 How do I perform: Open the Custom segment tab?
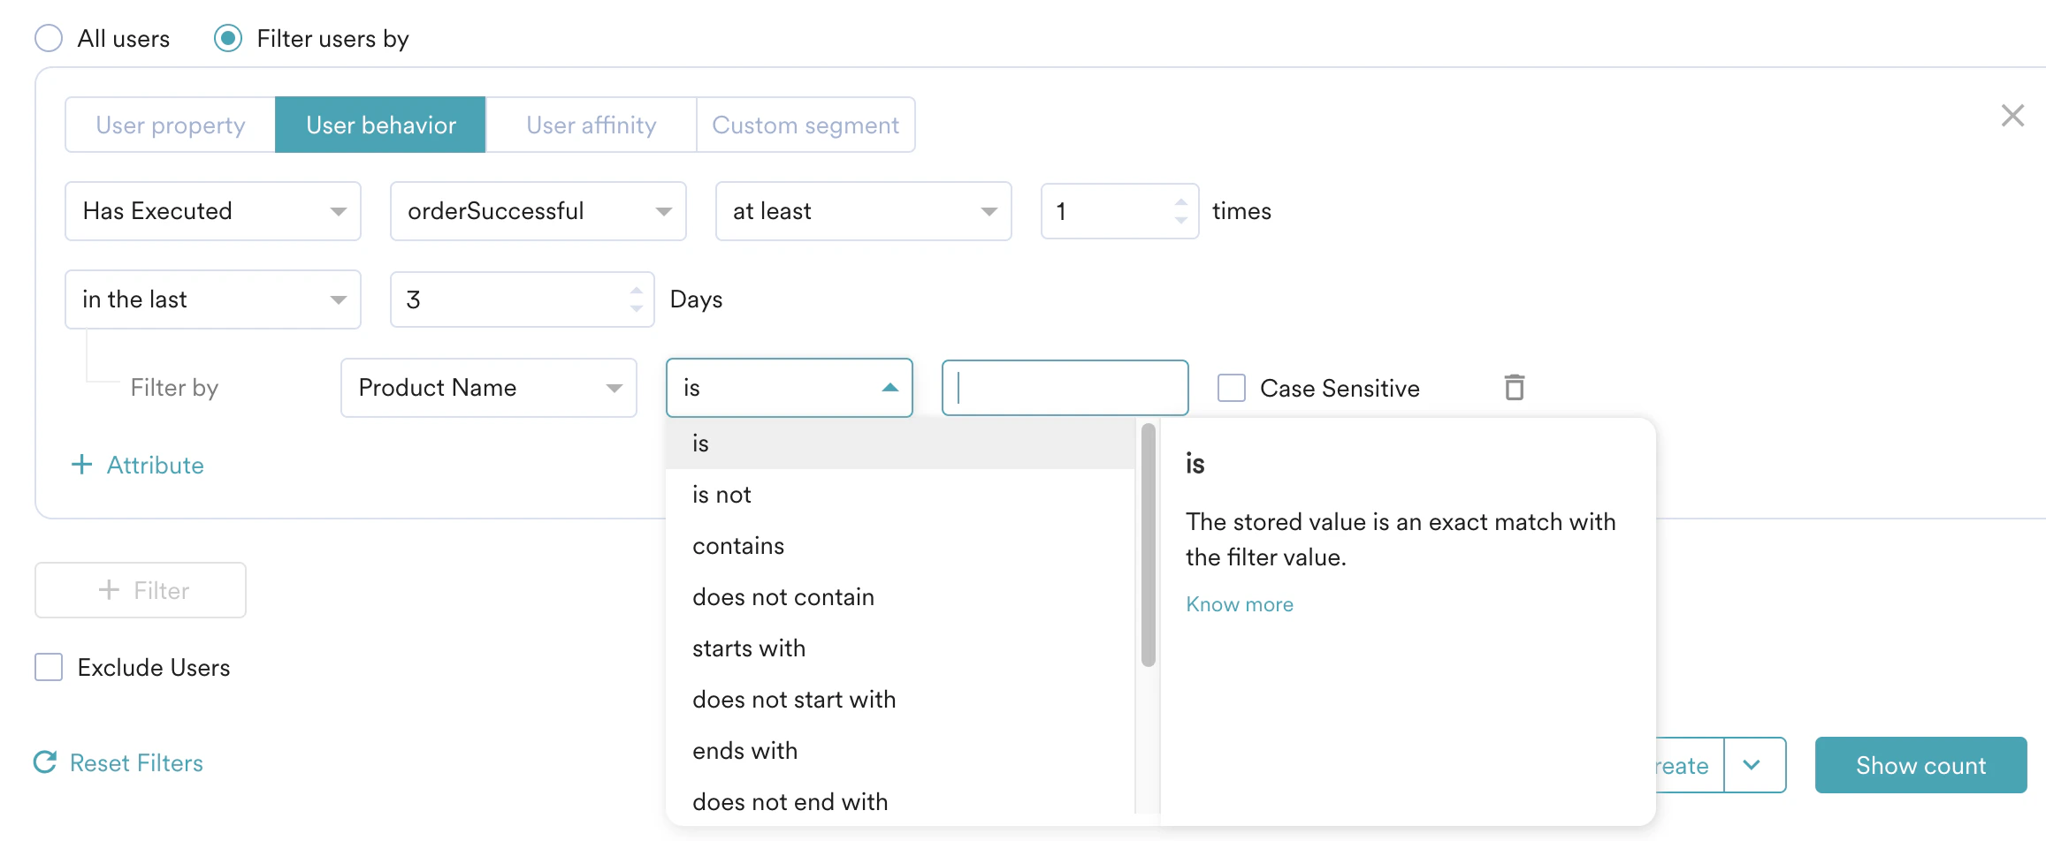805,125
